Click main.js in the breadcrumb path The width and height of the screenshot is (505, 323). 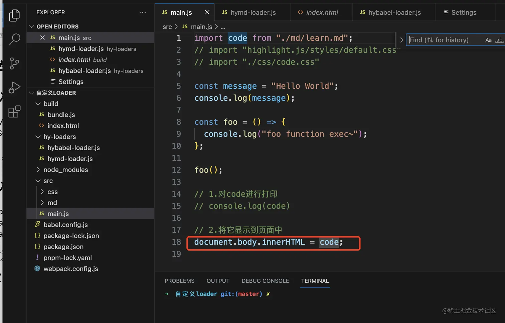tap(201, 27)
